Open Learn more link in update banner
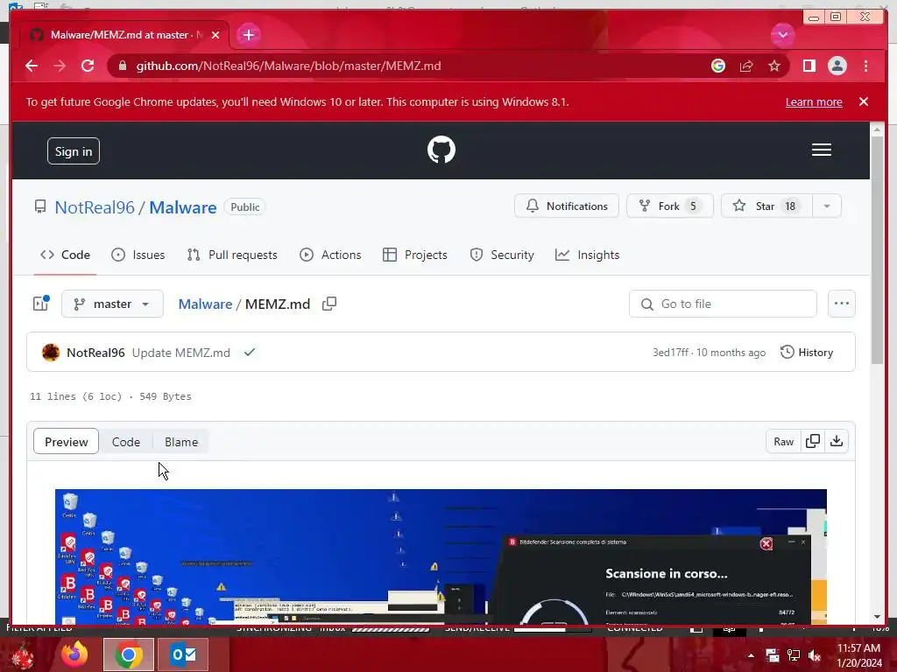 tap(814, 101)
